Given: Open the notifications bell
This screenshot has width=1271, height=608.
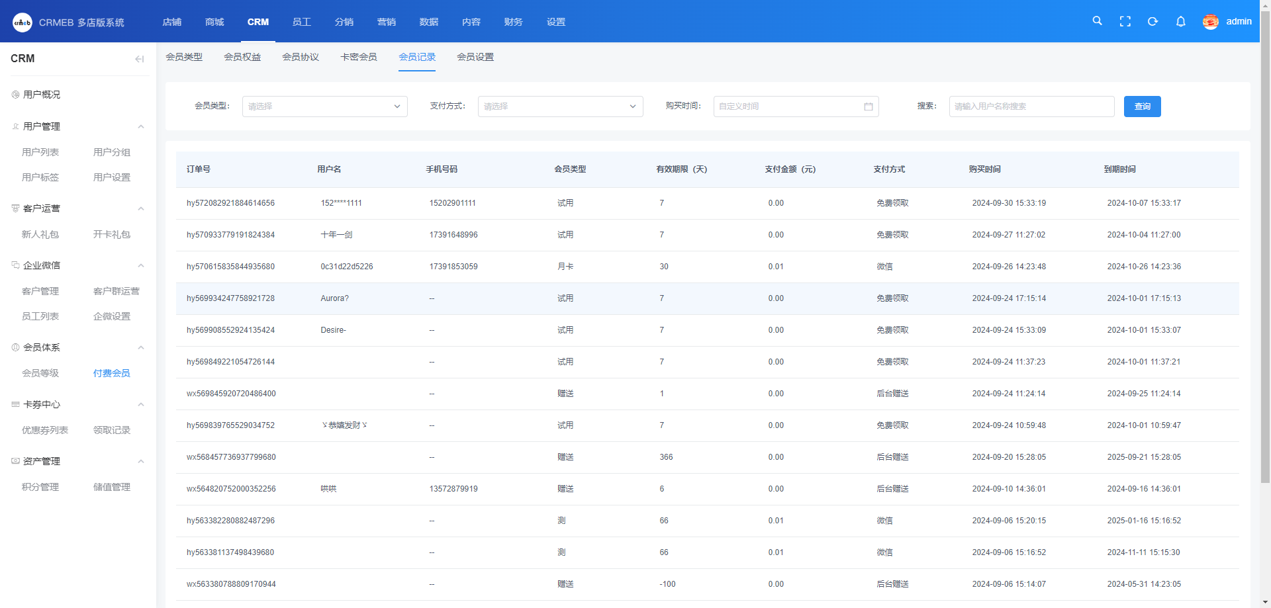Looking at the screenshot, I should coord(1180,21).
